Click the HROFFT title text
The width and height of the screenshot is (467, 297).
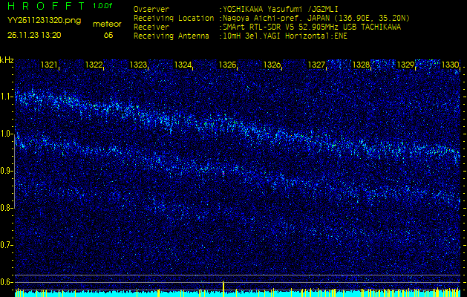(46, 6)
